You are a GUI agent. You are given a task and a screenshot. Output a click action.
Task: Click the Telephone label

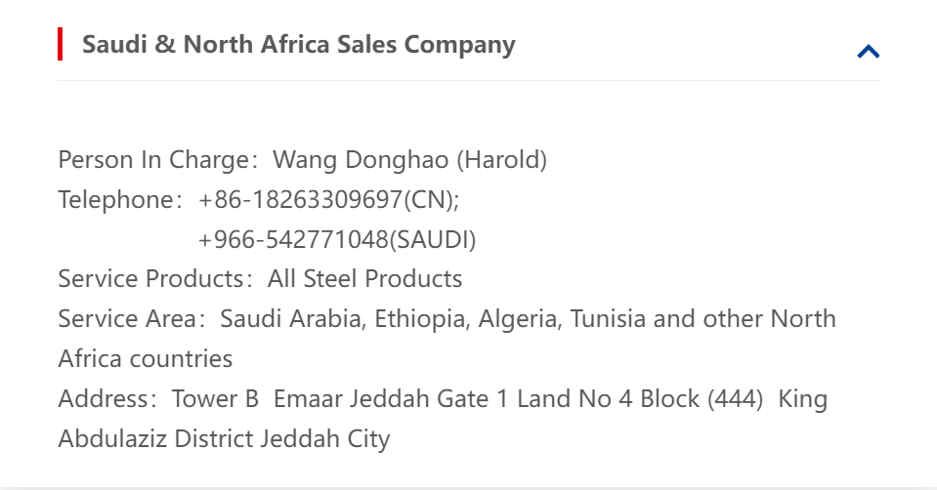(115, 200)
